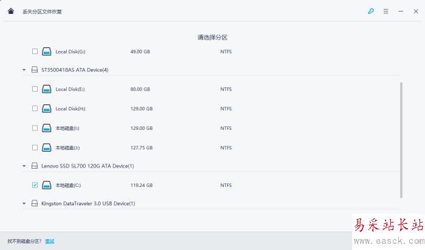Viewport: 425px width, 250px height.
Task: Tick the 本地磁盘(J:) checkbox
Action: point(35,147)
